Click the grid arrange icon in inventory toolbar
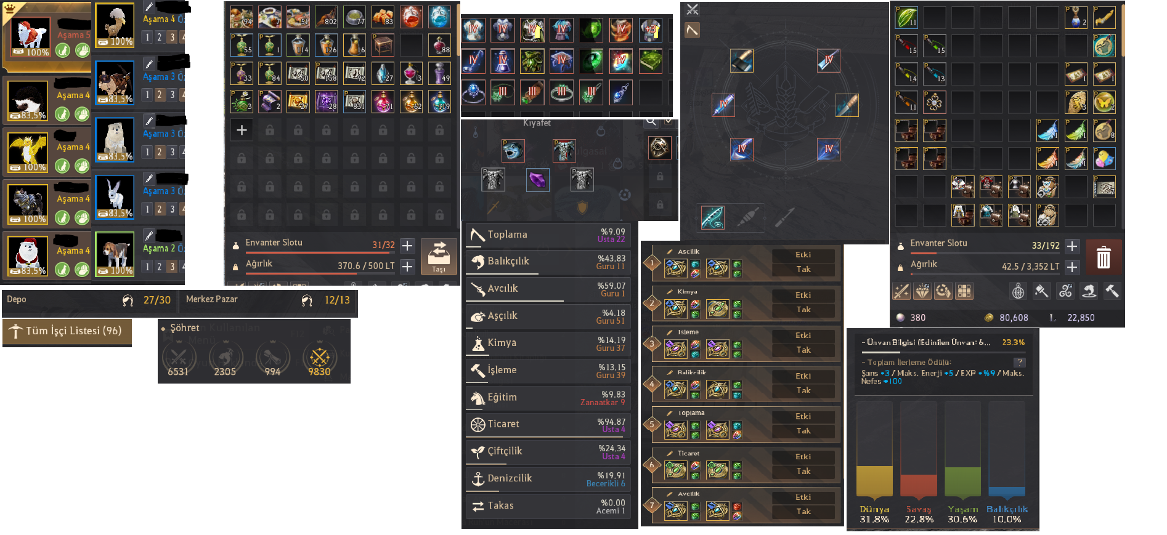Screen dimensions: 1167x535 (x=964, y=291)
